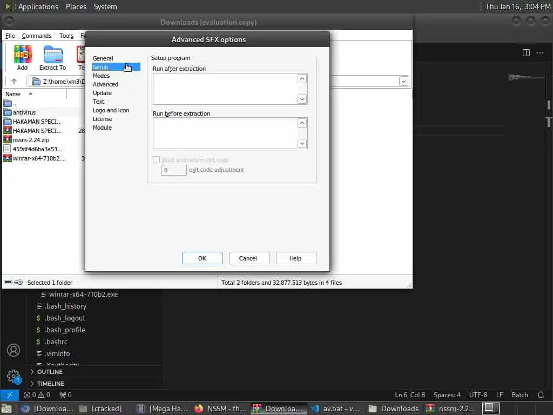Change indentation via Spaces: 4
This screenshot has height=415, width=553.
coord(447,395)
